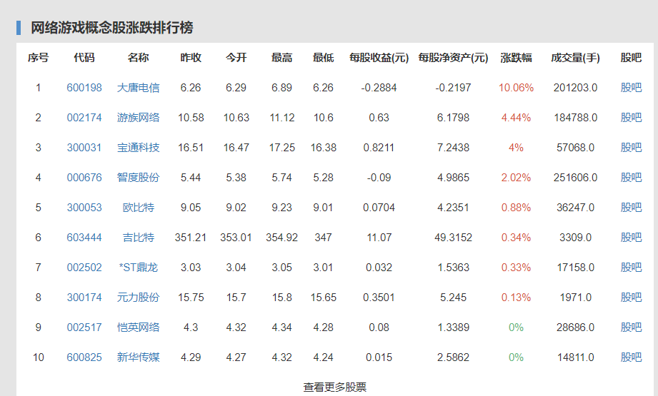Open stock code 300174 link
Image resolution: width=658 pixels, height=396 pixels.
point(84,298)
